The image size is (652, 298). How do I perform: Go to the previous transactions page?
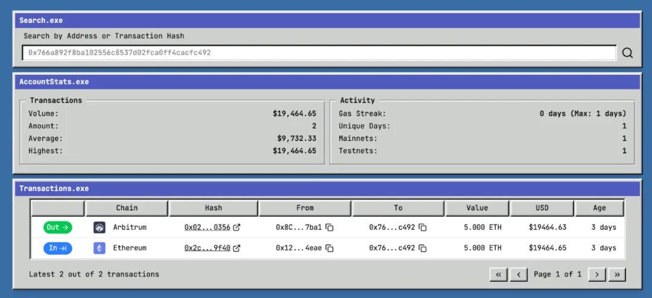click(519, 274)
